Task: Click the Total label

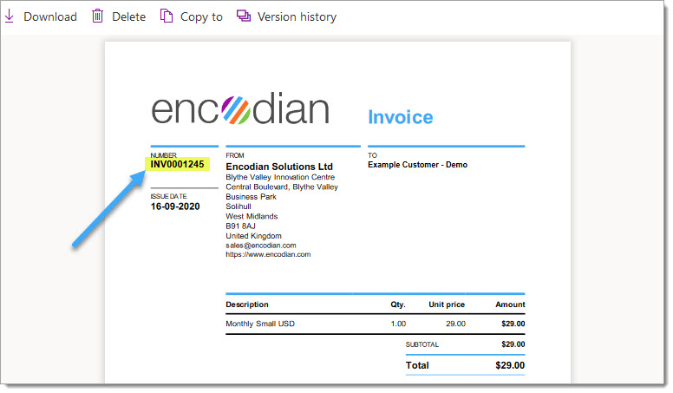Action: 417,365
